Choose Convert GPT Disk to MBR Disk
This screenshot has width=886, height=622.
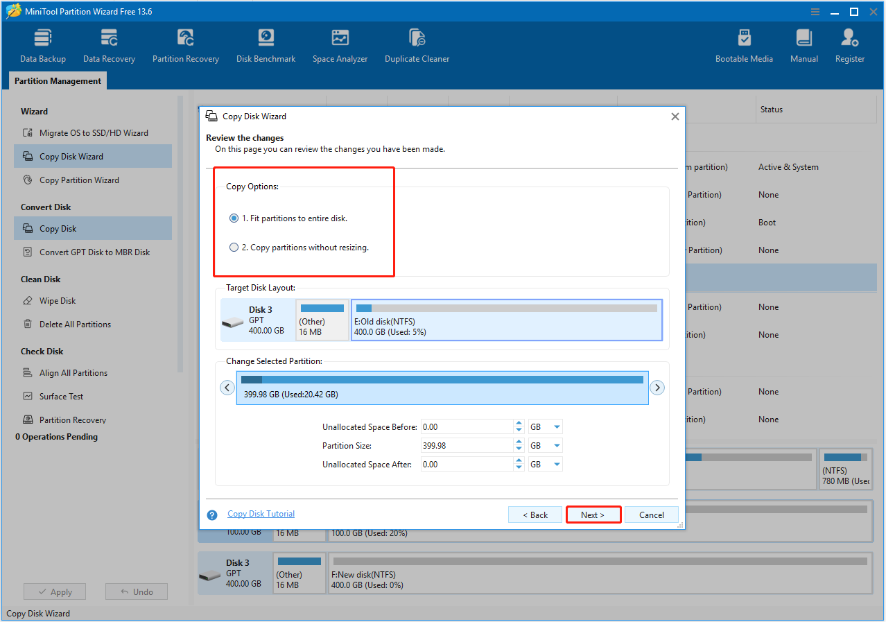tap(93, 252)
